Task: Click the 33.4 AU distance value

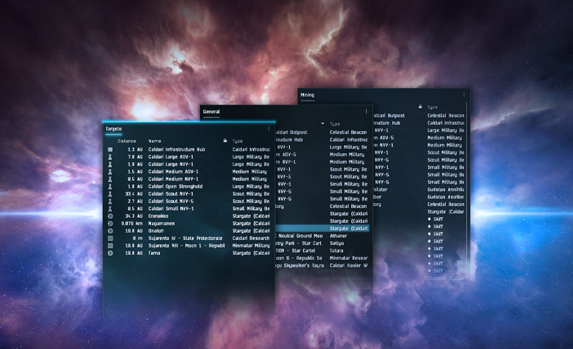Action: pos(133,194)
